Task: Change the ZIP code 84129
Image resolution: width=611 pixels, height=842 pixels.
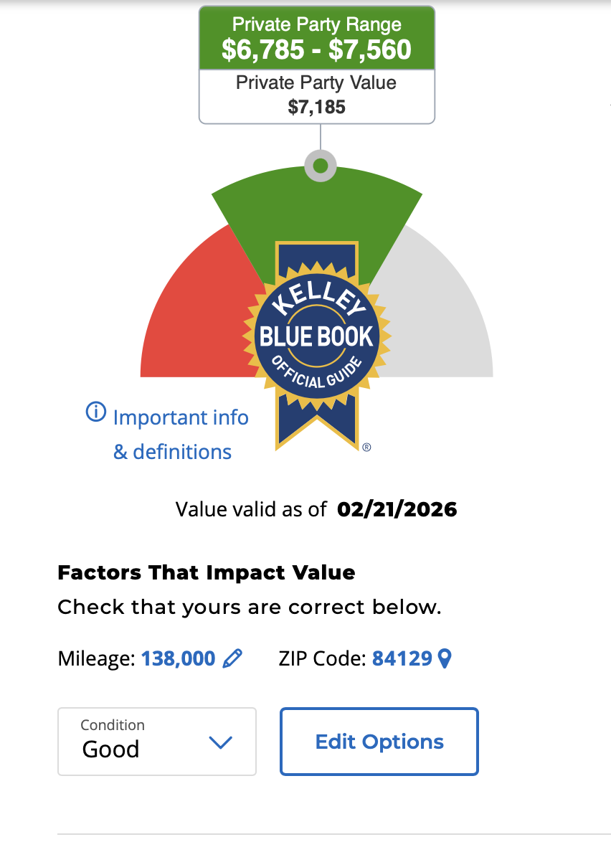Action: [x=402, y=658]
